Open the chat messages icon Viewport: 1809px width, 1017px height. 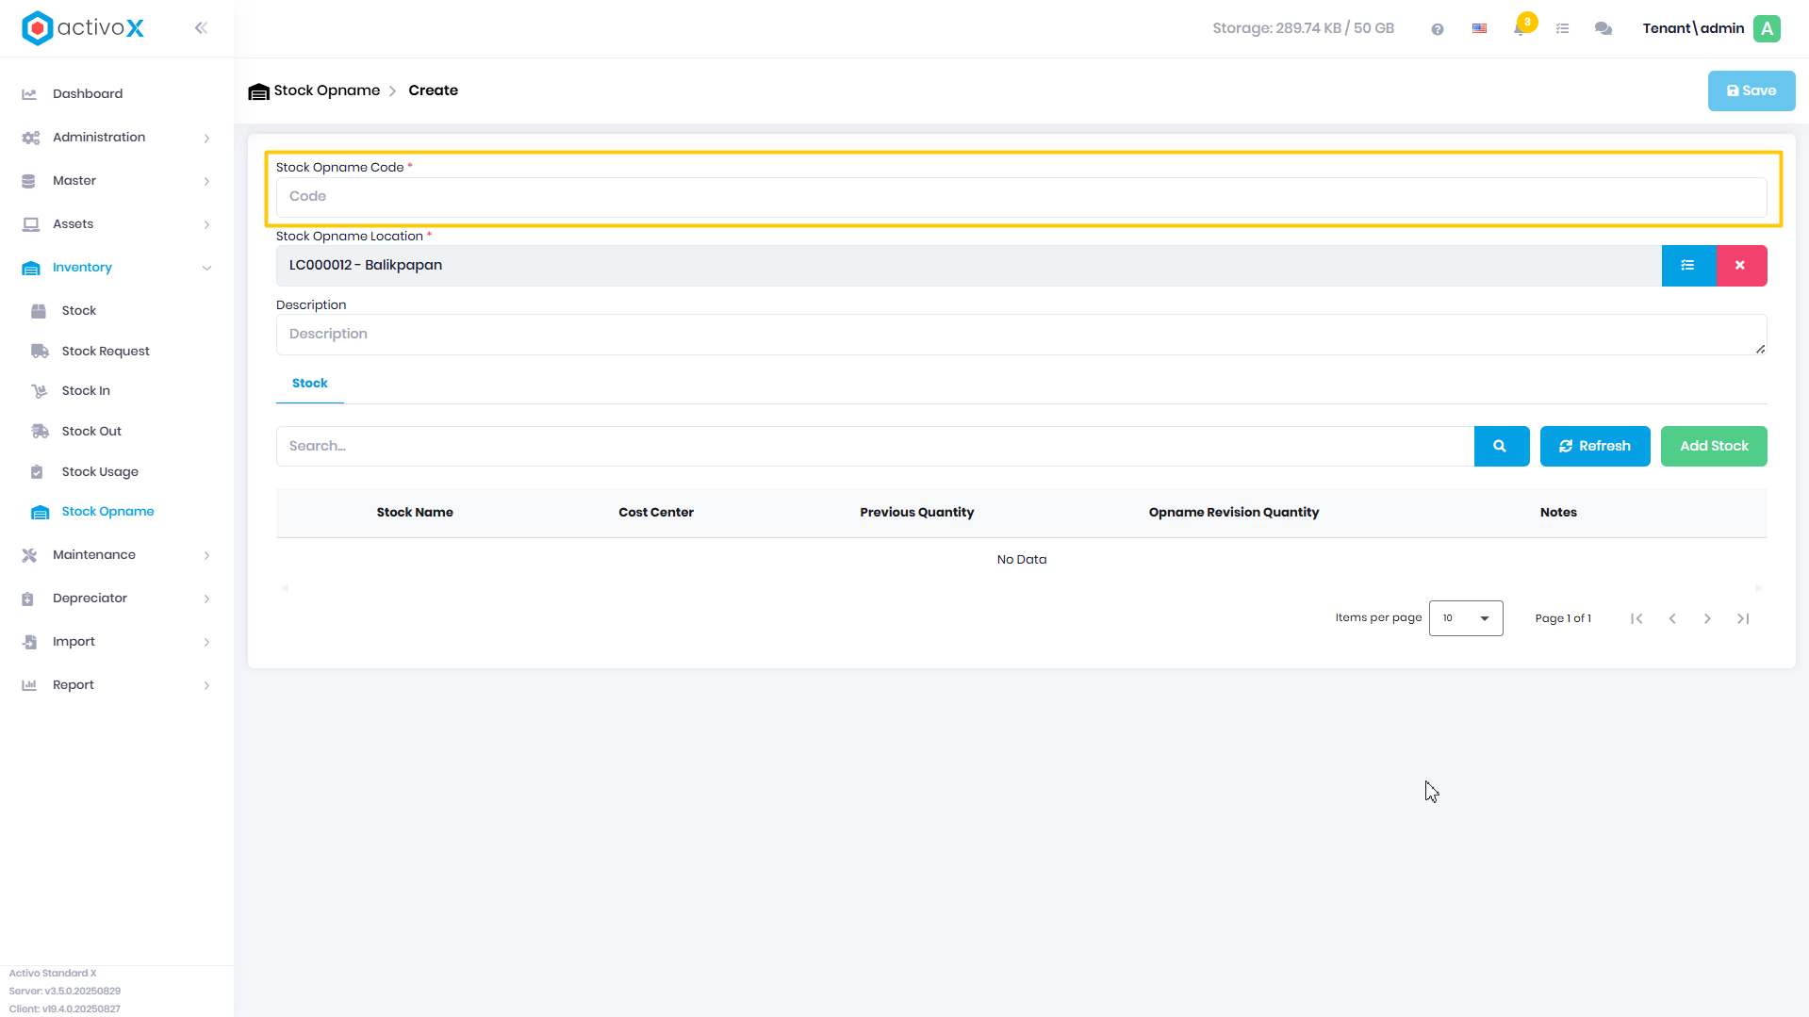(1603, 29)
